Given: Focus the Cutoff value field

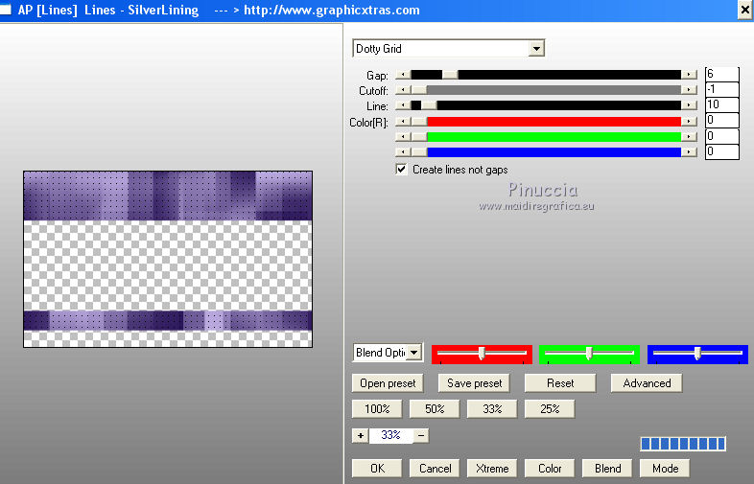Looking at the screenshot, I should point(721,90).
